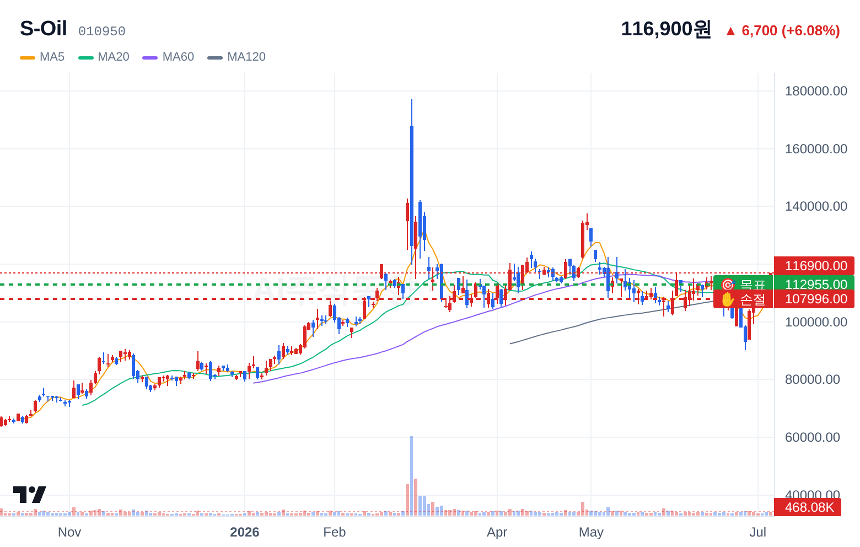This screenshot has height=547, width=860.
Task: Click the 116,900원 current price heading
Action: pos(666,29)
